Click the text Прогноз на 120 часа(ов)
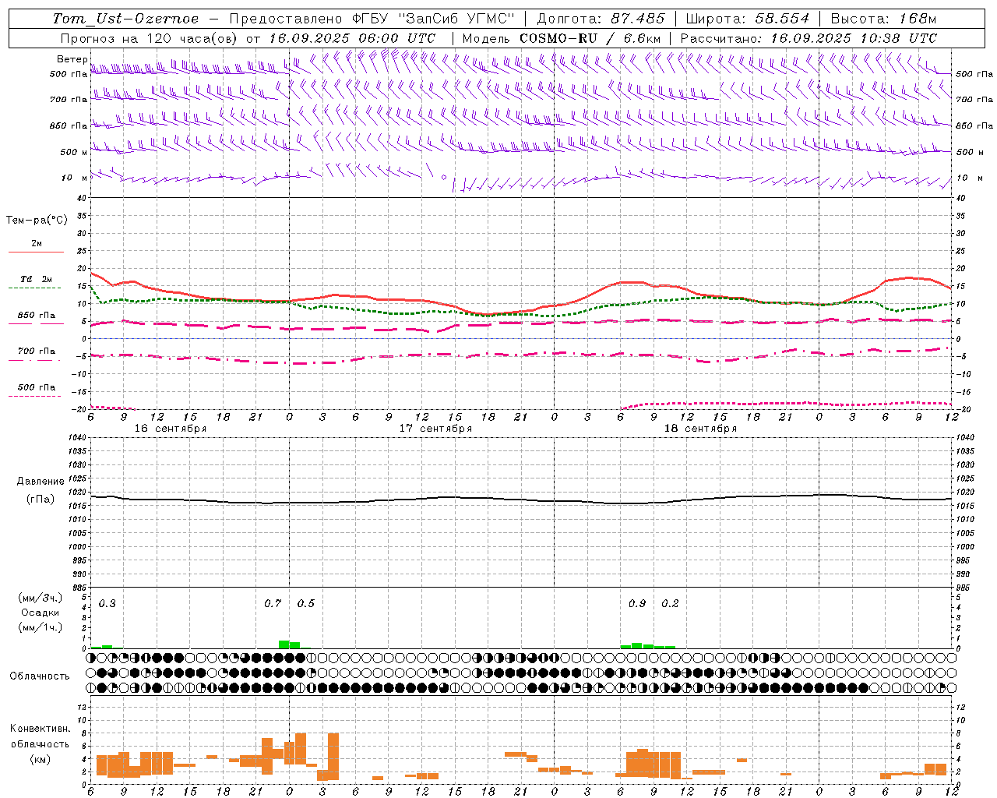This screenshot has width=997, height=798. tap(150, 38)
